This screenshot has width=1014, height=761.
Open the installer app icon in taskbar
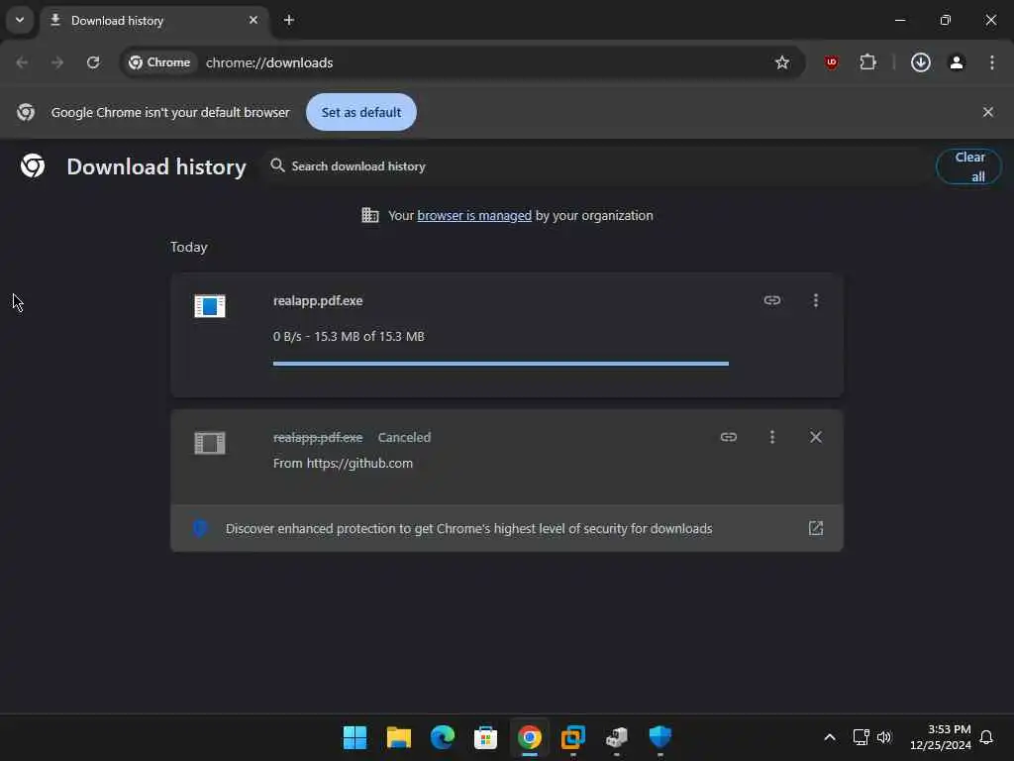coord(616,737)
